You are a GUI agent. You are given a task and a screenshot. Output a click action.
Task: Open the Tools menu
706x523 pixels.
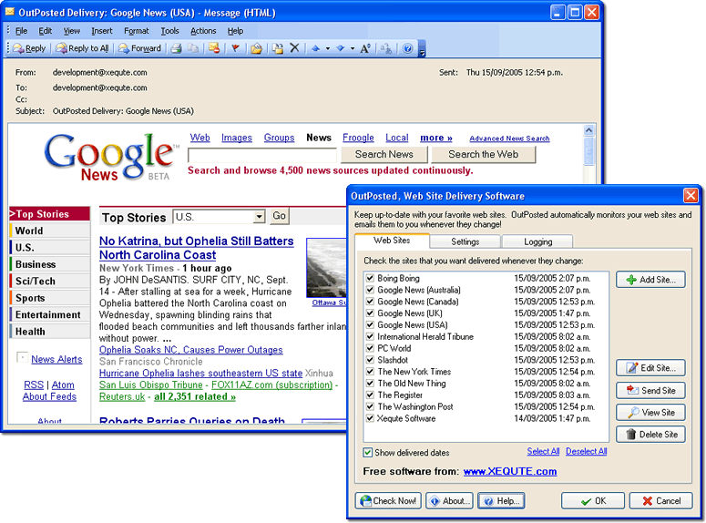(169, 31)
